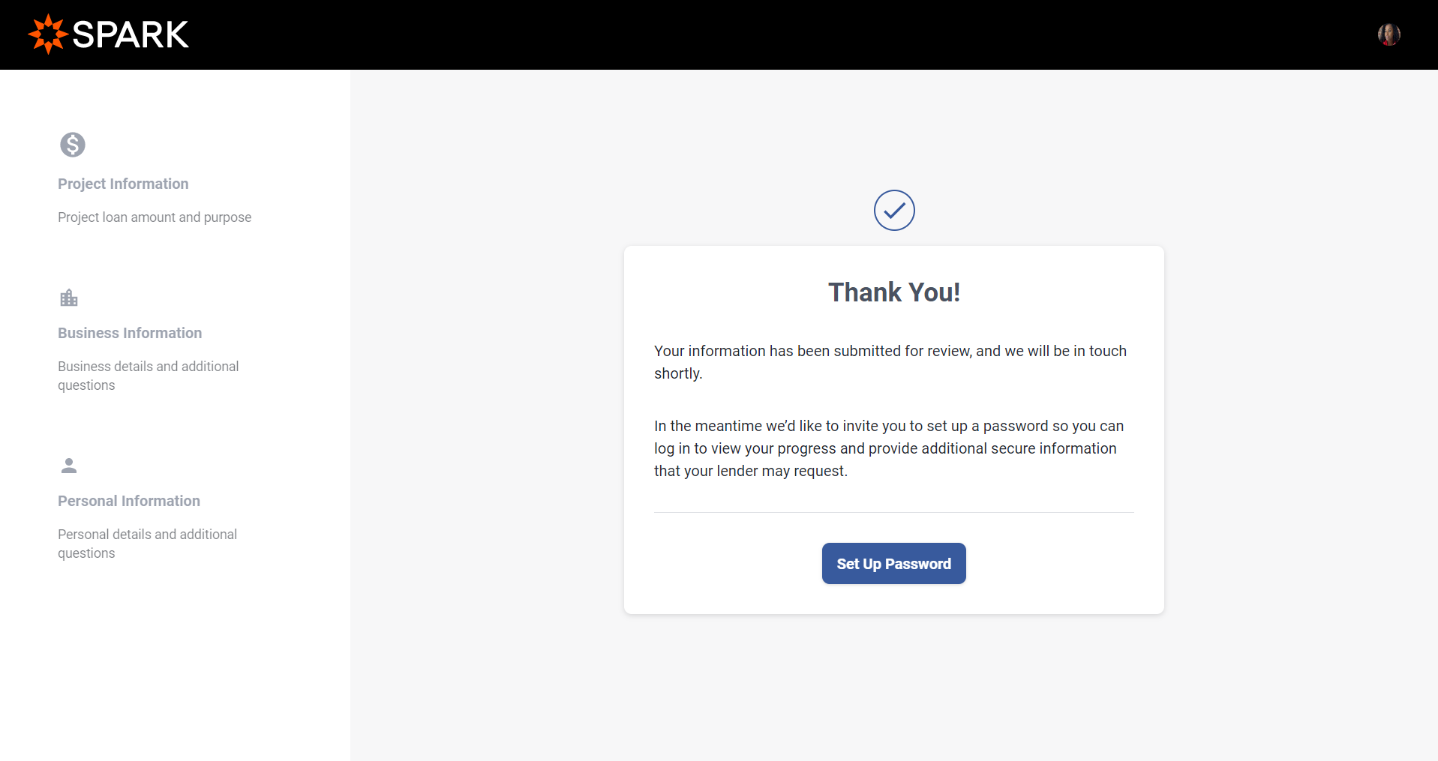Open Project Information step
Image resolution: width=1438 pixels, height=761 pixels.
coord(123,184)
